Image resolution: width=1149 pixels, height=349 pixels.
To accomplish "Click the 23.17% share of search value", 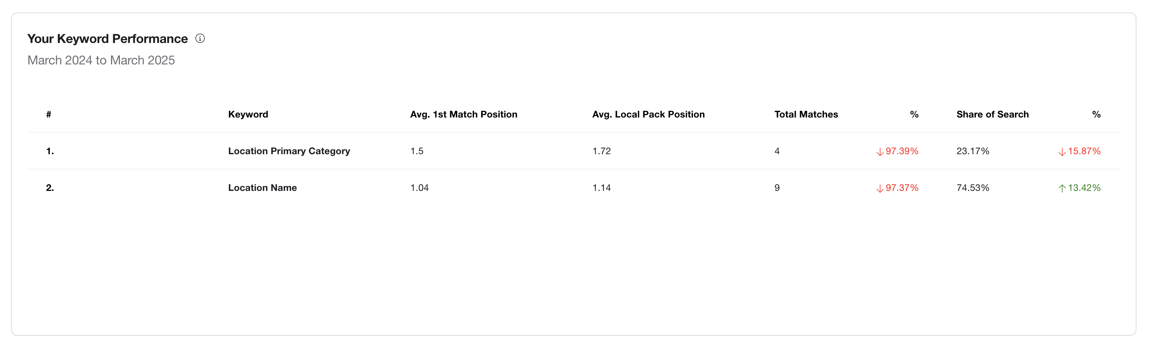I will coord(973,151).
